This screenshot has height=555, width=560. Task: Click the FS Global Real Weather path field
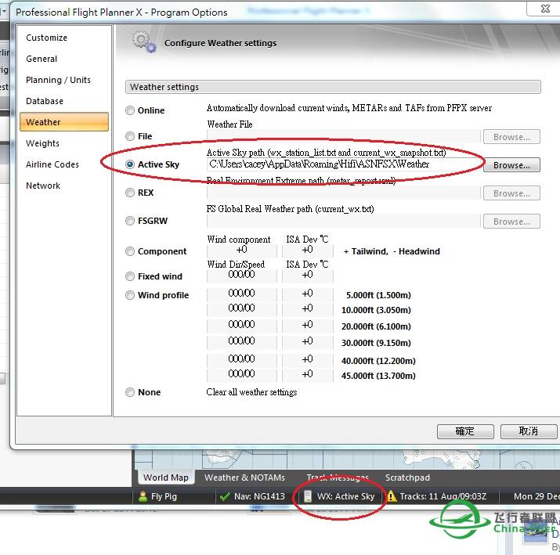(x=344, y=221)
